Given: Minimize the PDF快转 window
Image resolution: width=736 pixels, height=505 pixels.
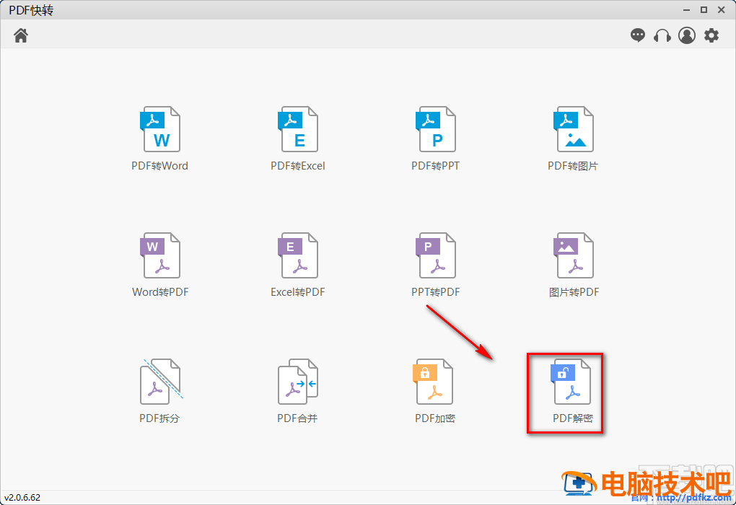Looking at the screenshot, I should coord(686,10).
